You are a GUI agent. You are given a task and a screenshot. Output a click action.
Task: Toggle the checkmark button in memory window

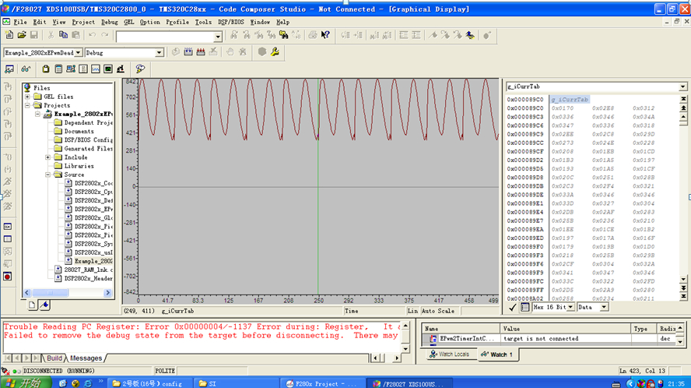click(x=512, y=307)
